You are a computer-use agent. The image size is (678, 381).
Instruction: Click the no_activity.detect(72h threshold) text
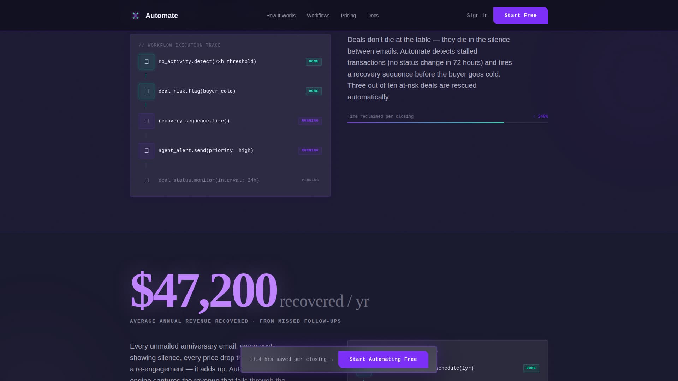point(207,62)
